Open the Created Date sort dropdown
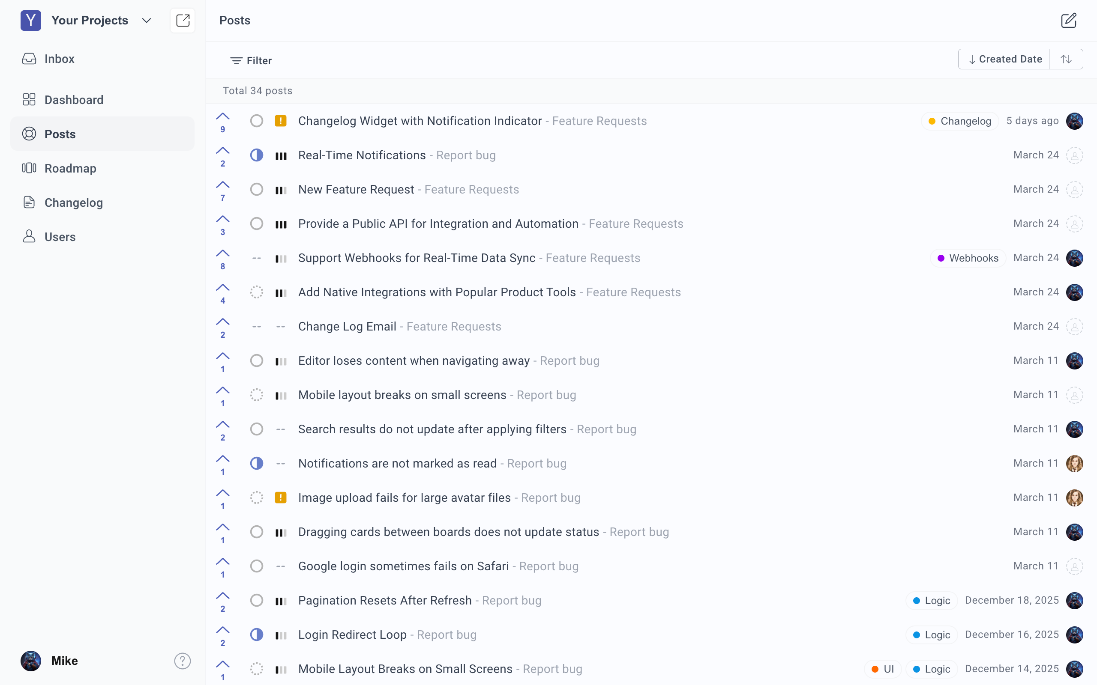The width and height of the screenshot is (1097, 685). [1004, 60]
